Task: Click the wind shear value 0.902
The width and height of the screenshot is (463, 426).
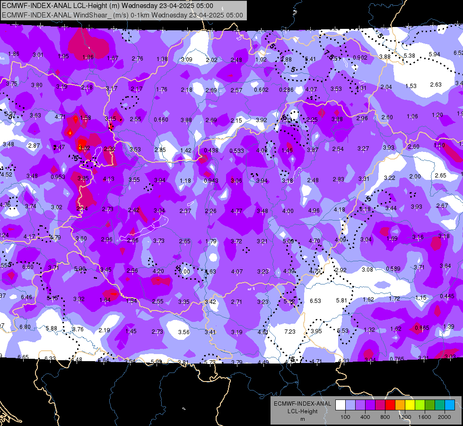Action: (x=360, y=58)
